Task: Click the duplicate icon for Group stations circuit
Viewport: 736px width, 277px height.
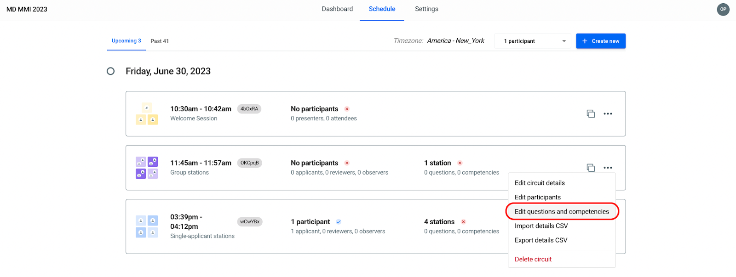Action: [x=591, y=168]
